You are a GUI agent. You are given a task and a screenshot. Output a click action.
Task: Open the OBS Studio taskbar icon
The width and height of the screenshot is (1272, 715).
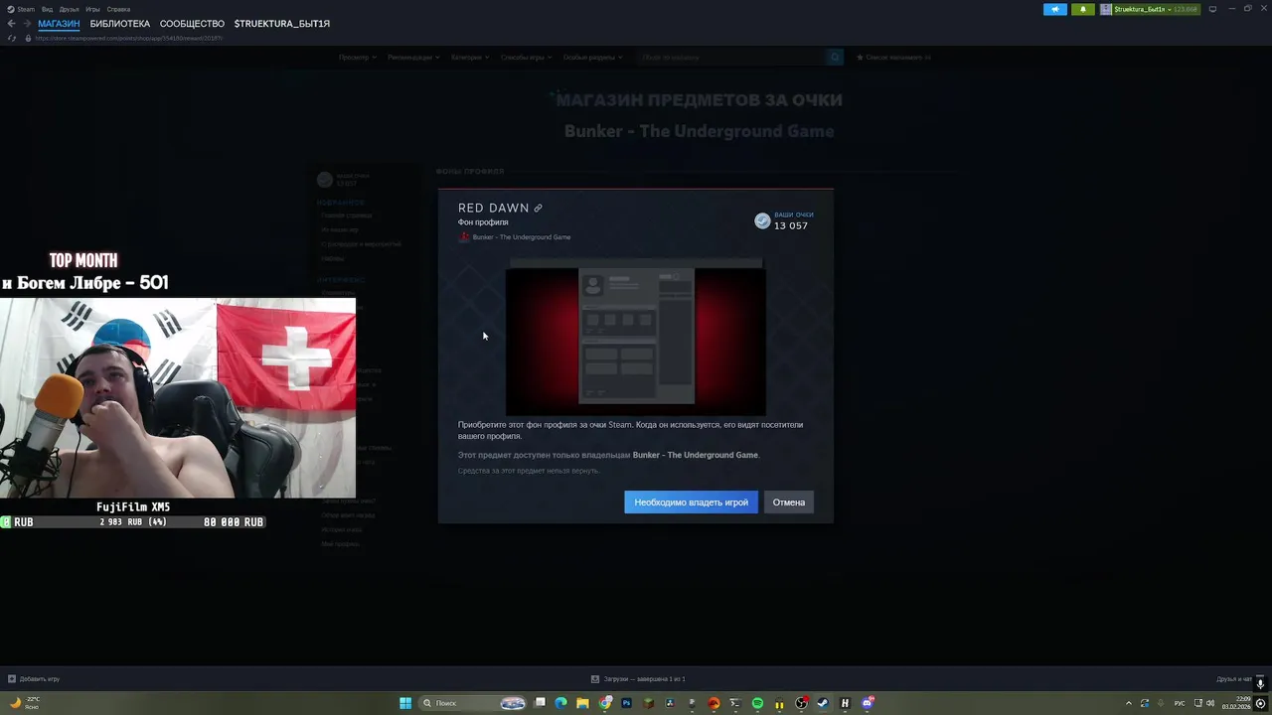(801, 703)
